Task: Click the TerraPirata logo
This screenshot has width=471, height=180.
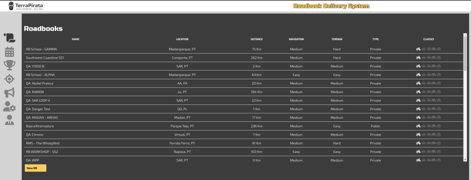Action: click(26, 5)
